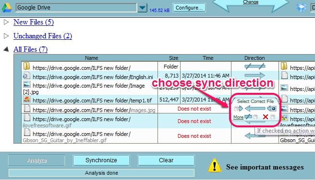Click the Synchronize button
This screenshot has width=315, height=180.
pos(101,160)
